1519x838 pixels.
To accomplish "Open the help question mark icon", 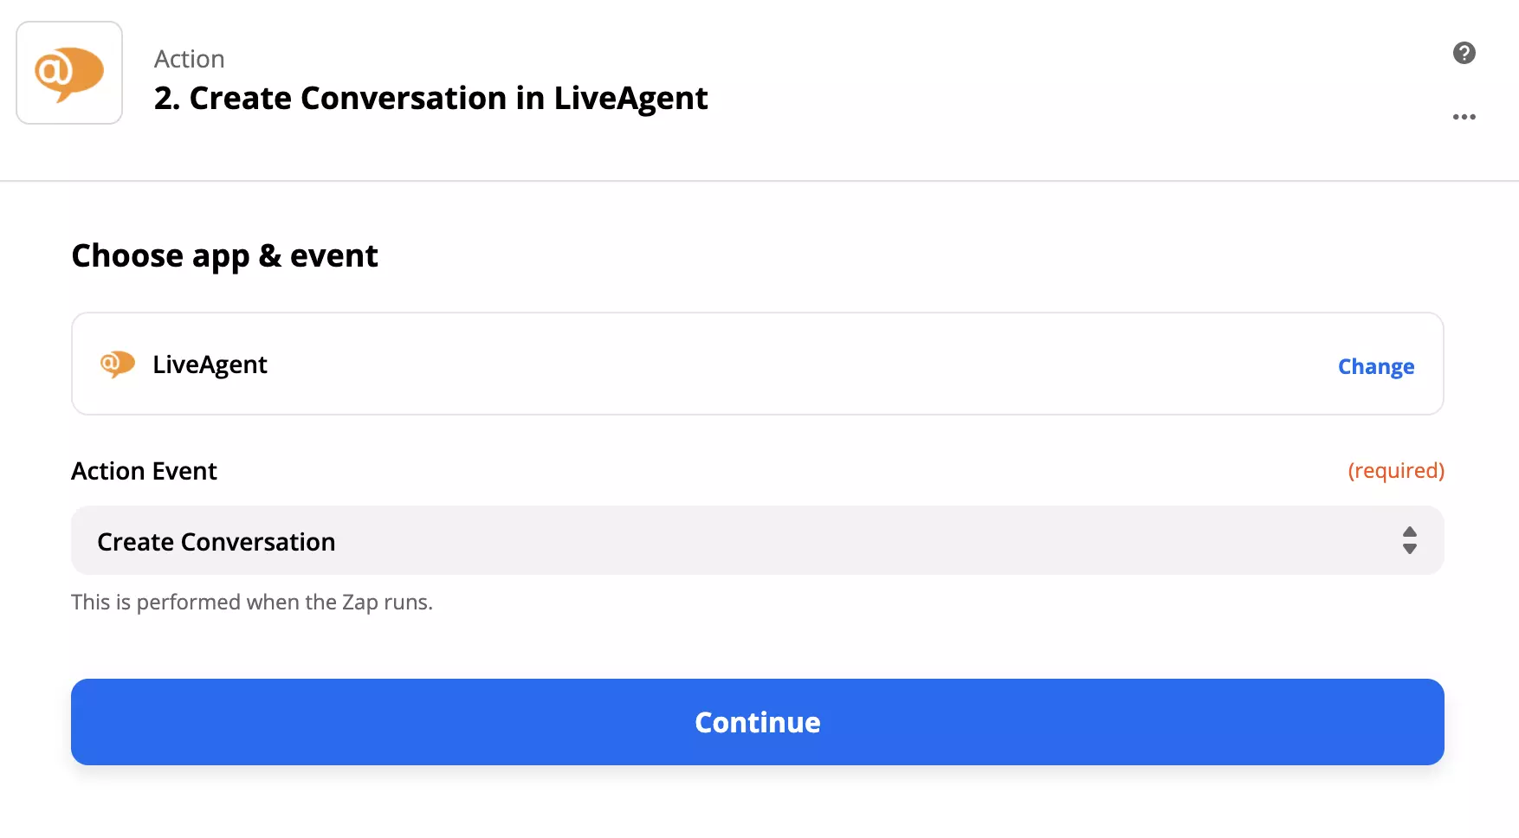I will (1464, 53).
